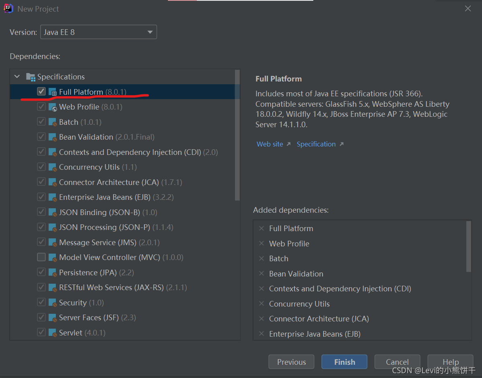Click the RESTful Web Services icon
This screenshot has height=378, width=482.
tap(53, 288)
